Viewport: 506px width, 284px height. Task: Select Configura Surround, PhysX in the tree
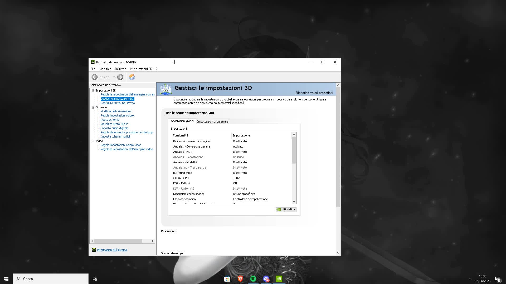pos(118,103)
